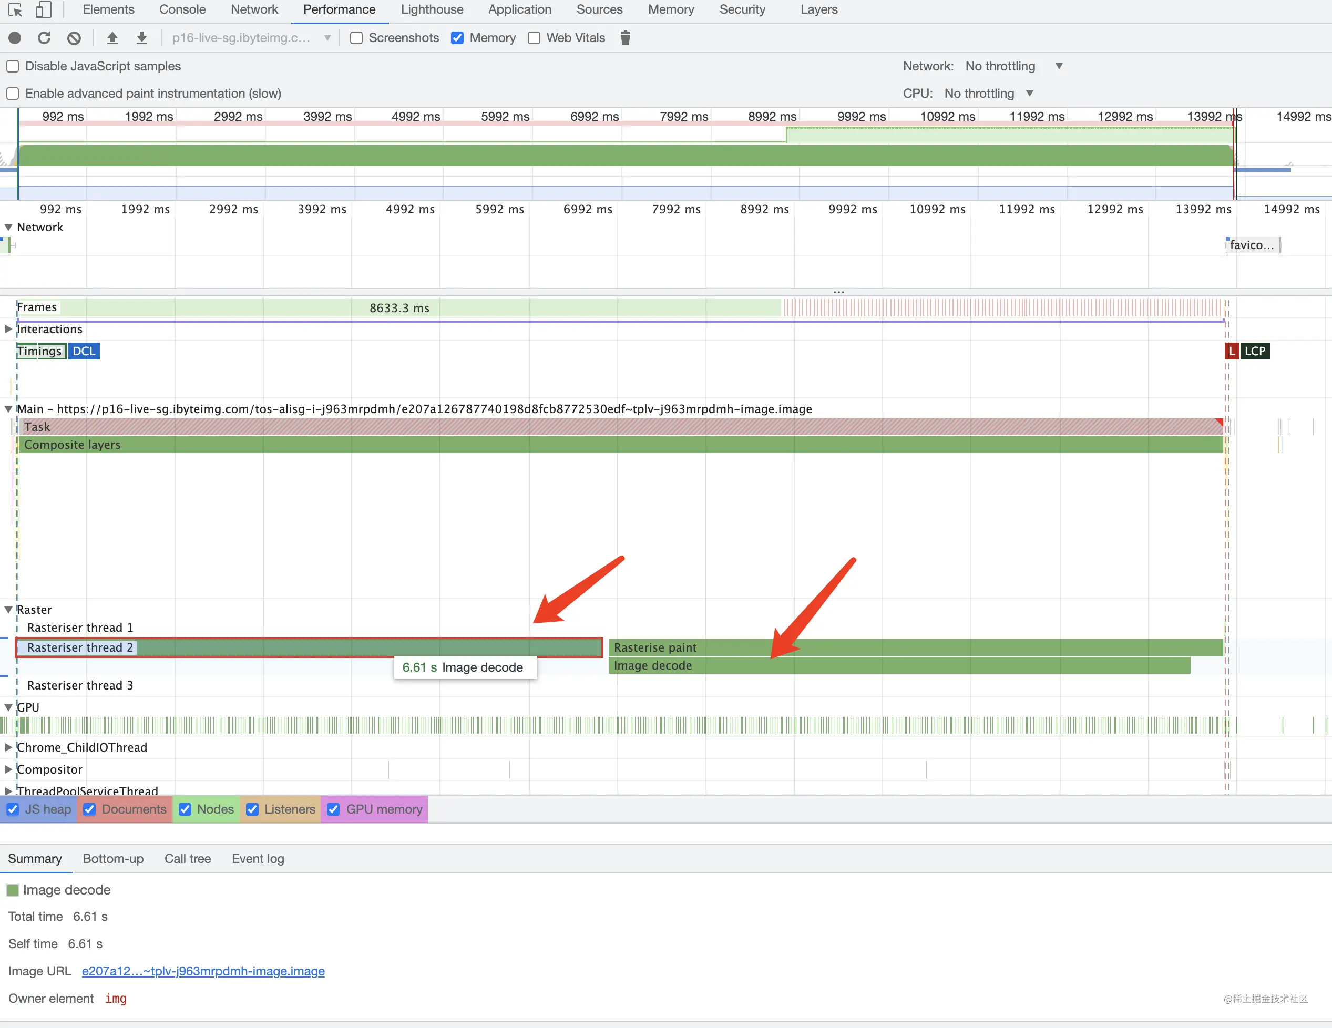1332x1028 pixels.
Task: Clear the performance recording
Action: click(x=74, y=38)
